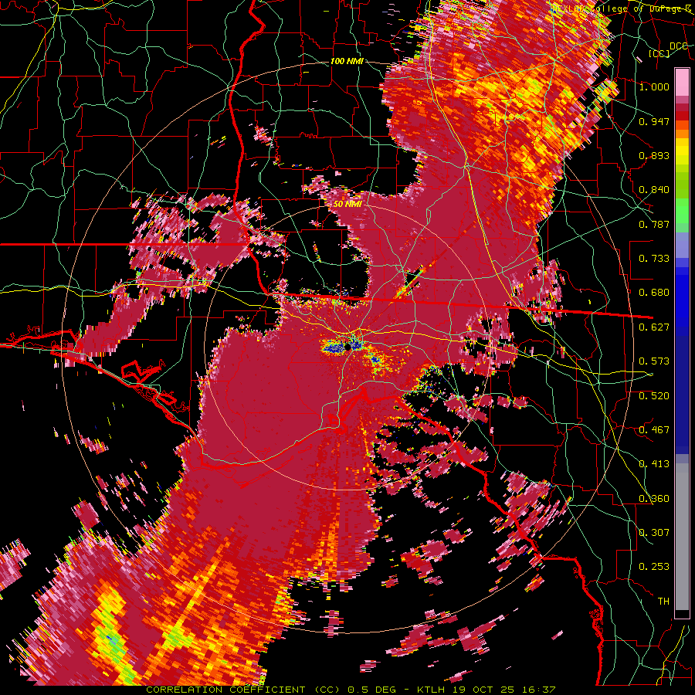695x695 pixels.
Task: Click the 0.520 legend value
Action: pos(654,396)
